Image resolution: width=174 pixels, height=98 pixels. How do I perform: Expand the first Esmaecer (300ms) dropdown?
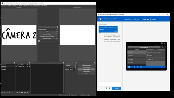pyautogui.click(x=57, y=34)
